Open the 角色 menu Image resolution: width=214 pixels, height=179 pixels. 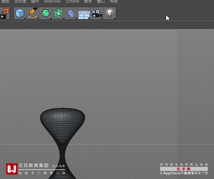coord(5,1)
